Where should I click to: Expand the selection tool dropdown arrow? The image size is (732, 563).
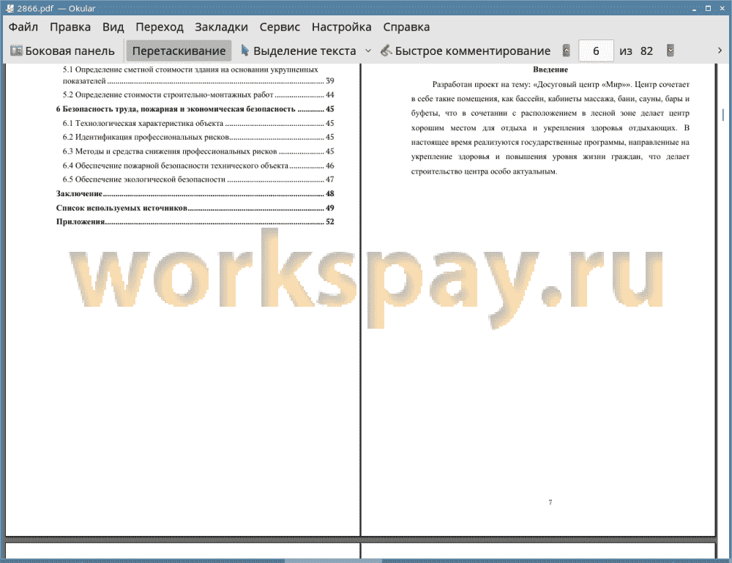click(x=368, y=51)
